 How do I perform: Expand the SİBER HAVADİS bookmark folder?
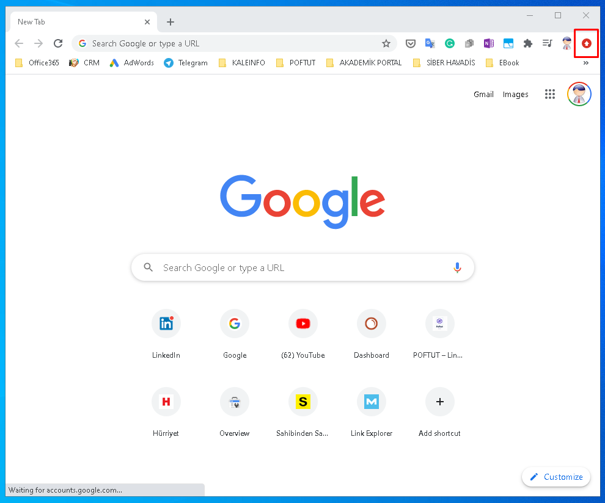coord(444,63)
